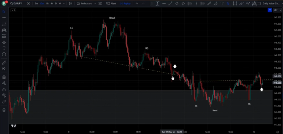
Task: Select the arrow down marker tool
Action: (177, 4)
